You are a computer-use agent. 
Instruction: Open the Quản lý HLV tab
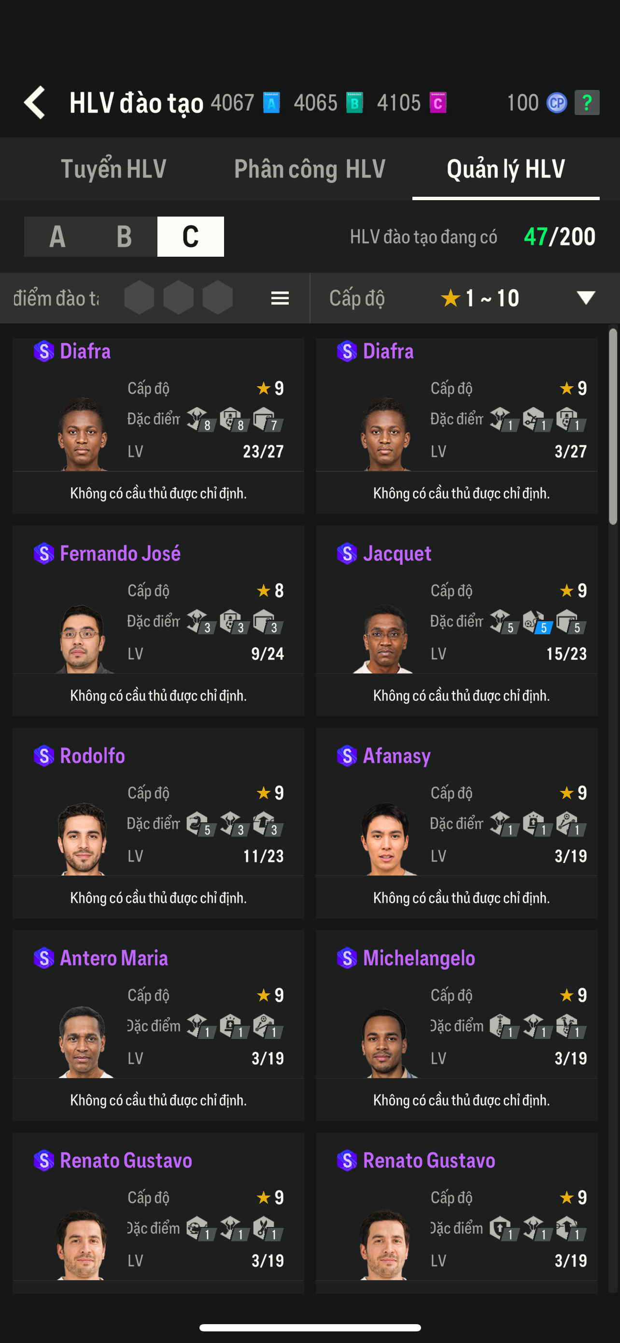pos(506,169)
